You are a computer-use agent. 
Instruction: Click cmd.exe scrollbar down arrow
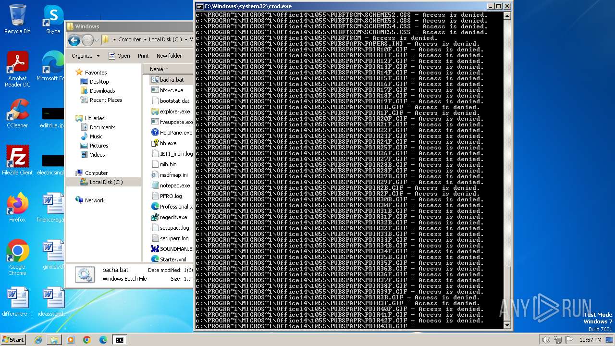pos(507,325)
